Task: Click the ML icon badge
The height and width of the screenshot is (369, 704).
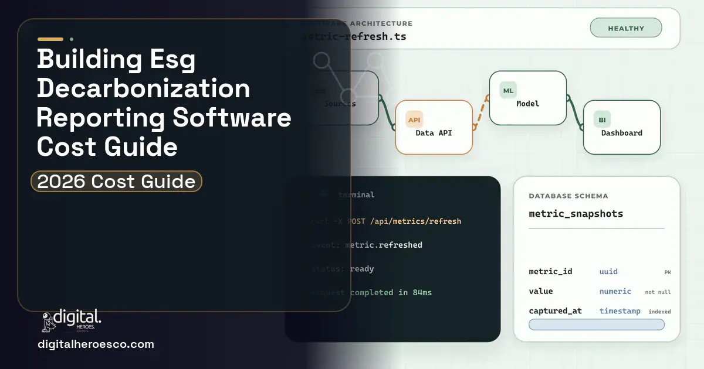Action: click(x=508, y=90)
